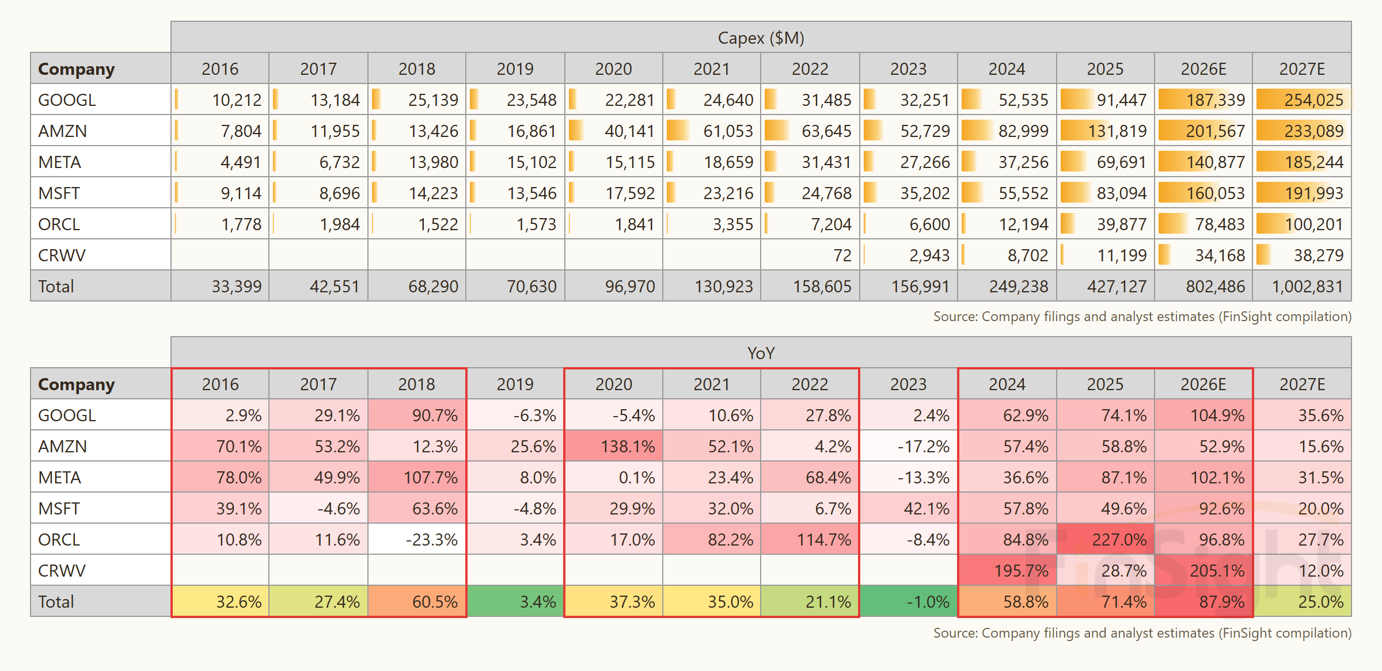
Task: Click ORCL 2027E capex value 100,201
Action: [x=1314, y=224]
